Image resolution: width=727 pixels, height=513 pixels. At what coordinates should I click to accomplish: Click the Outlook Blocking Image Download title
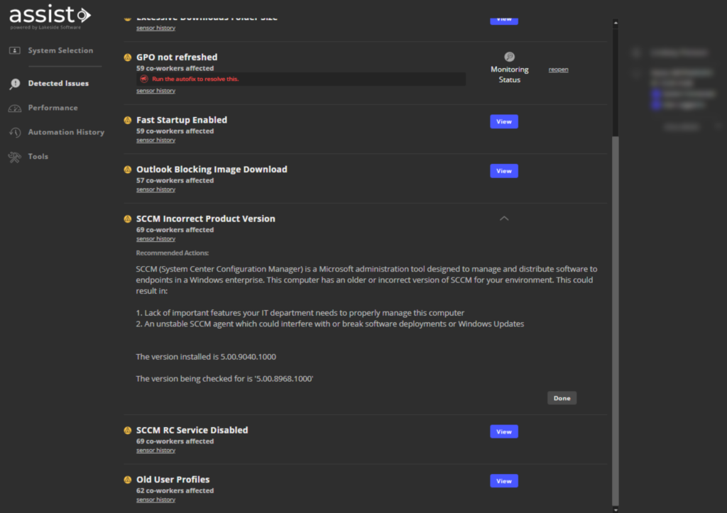click(x=212, y=170)
